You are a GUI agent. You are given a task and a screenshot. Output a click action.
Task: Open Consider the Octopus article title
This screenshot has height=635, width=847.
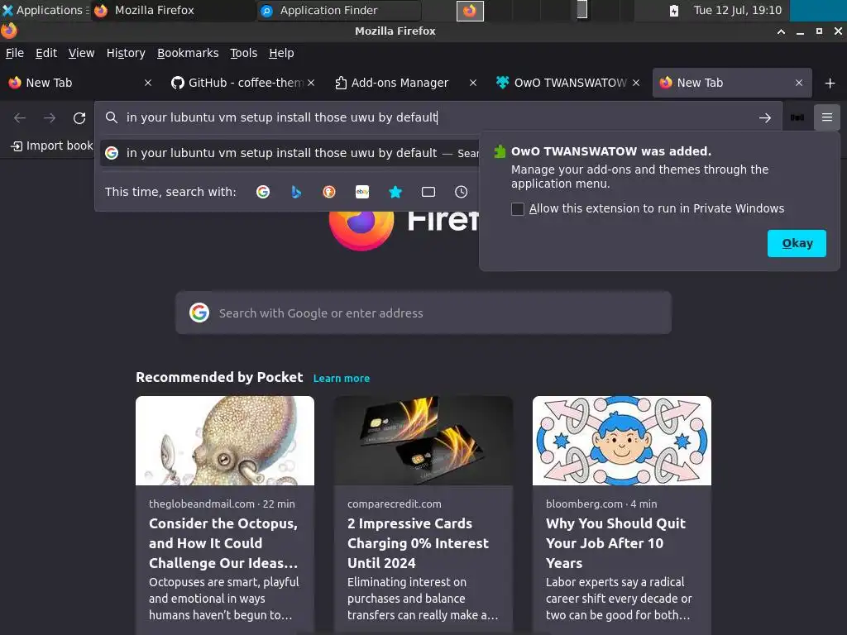pyautogui.click(x=223, y=543)
